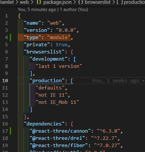
Task: Open the 'You, 5 minutes ago' blame lens
Action: click(37, 9)
